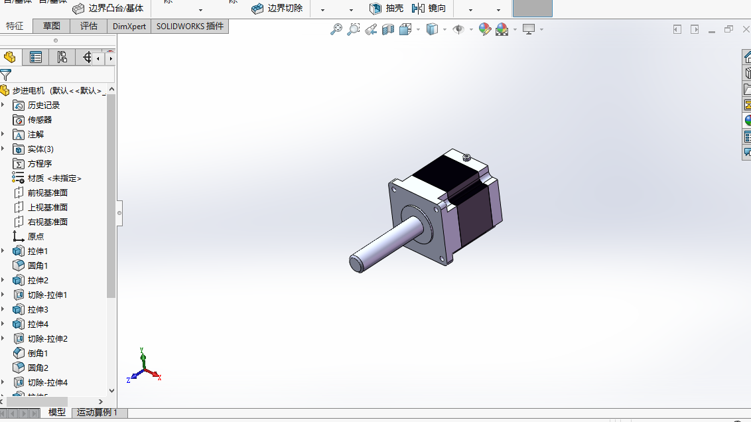Click the View Settings monitor icon
The height and width of the screenshot is (422, 751).
pyautogui.click(x=529, y=29)
